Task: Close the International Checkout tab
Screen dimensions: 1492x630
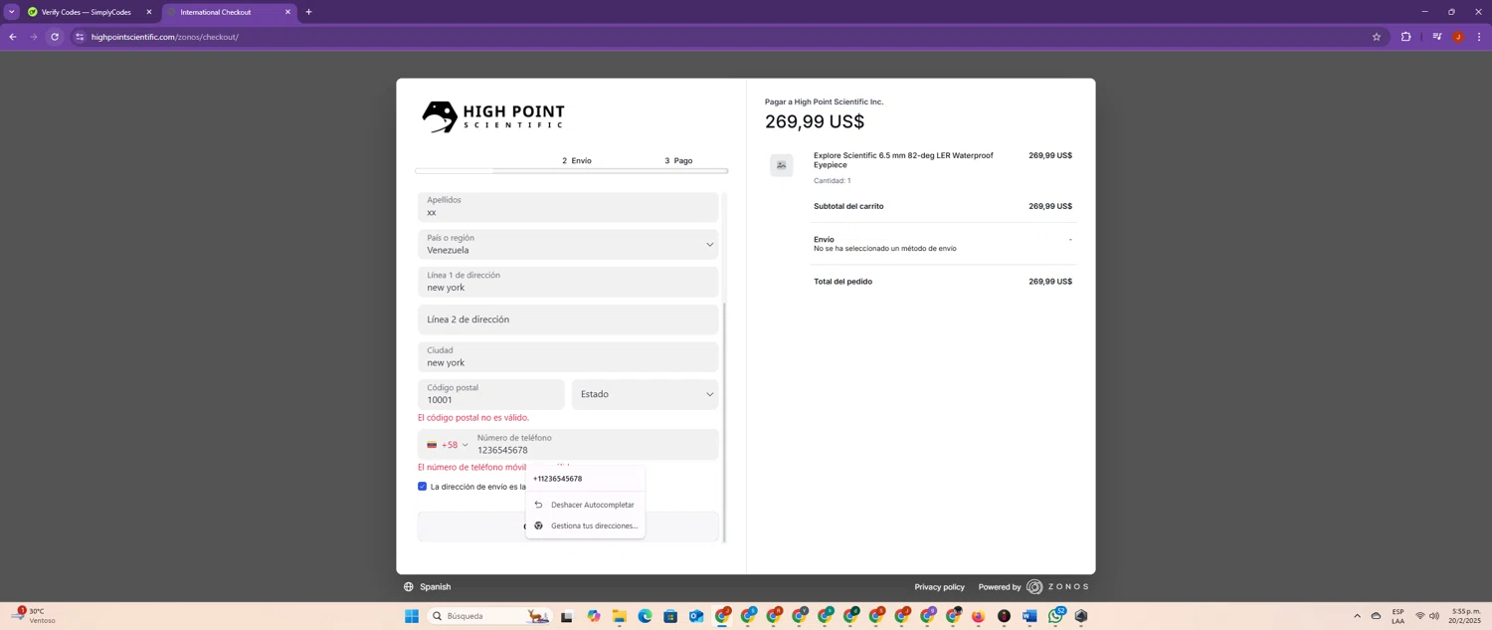Action: tap(287, 12)
